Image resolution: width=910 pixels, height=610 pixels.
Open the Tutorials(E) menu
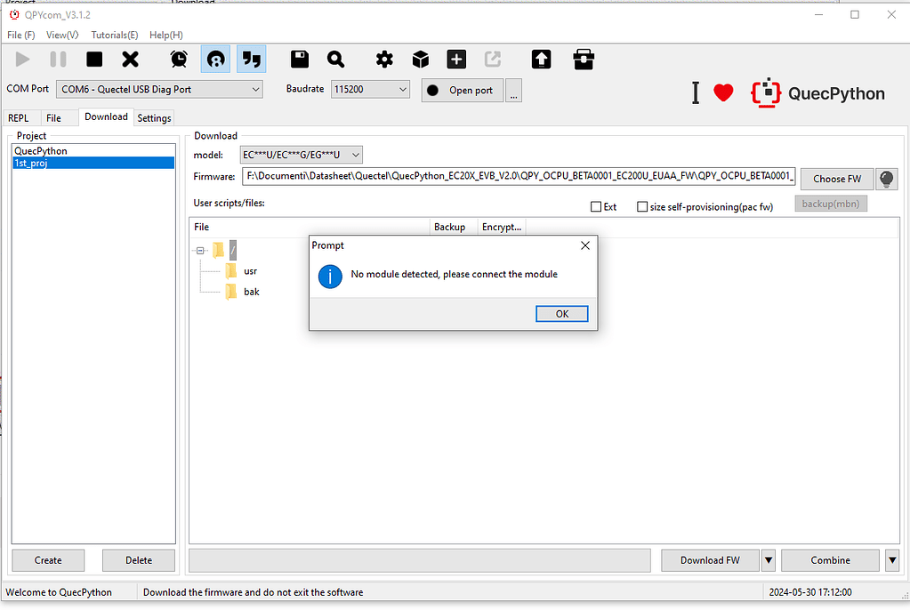point(114,35)
